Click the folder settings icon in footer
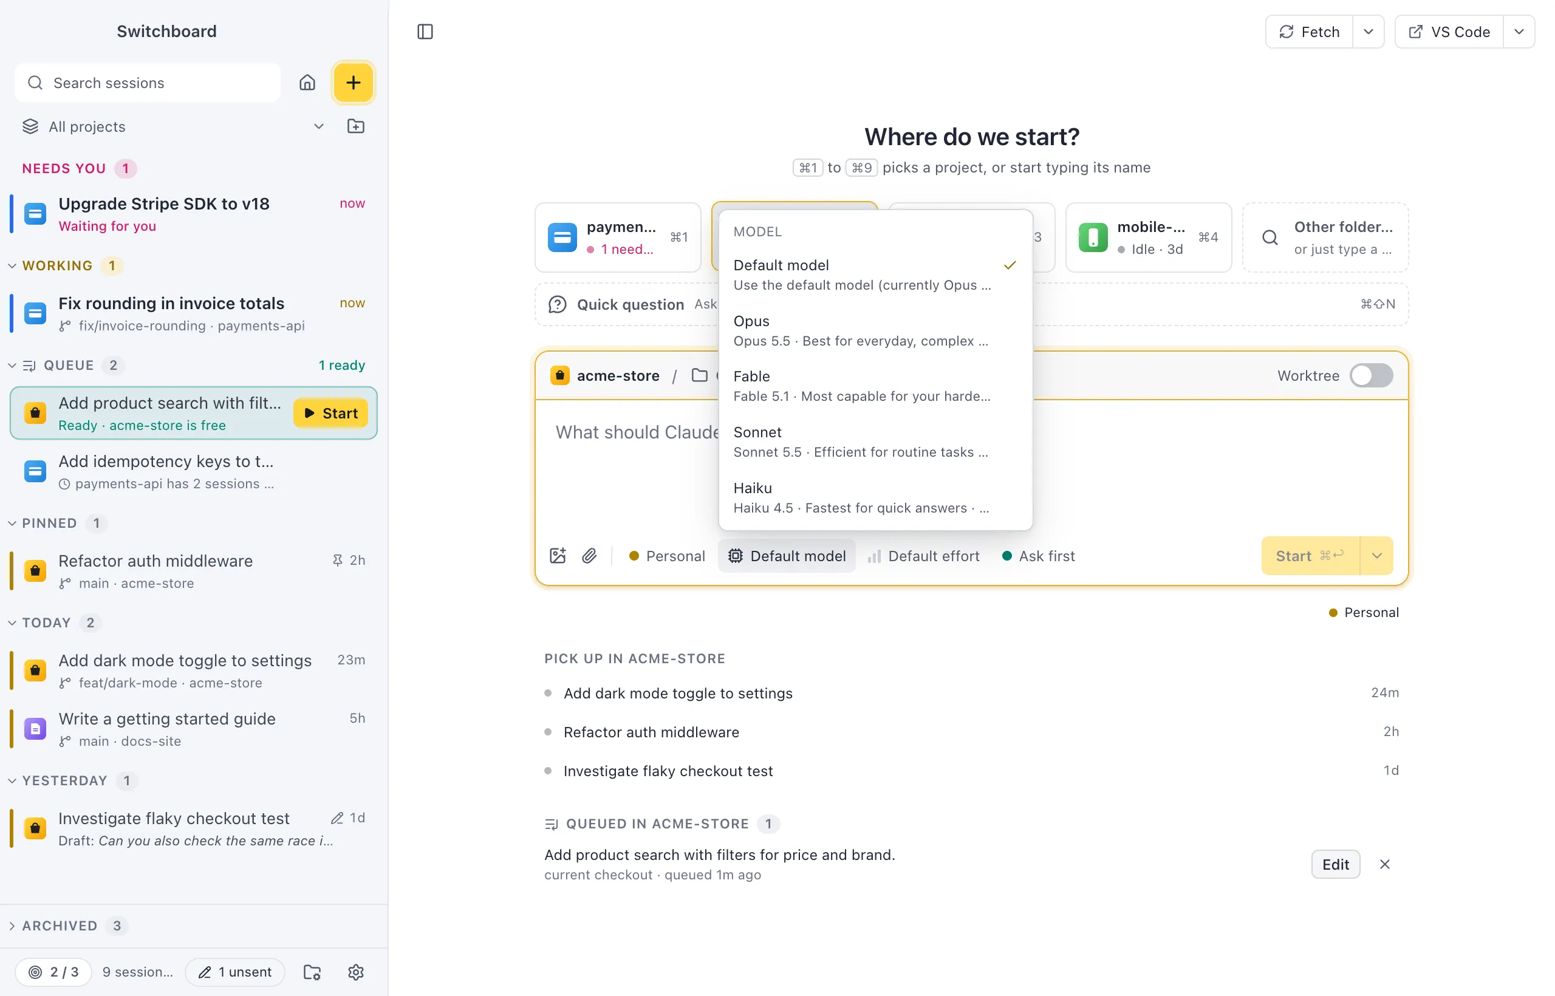Screen dimensions: 1555x996 pos(312,972)
